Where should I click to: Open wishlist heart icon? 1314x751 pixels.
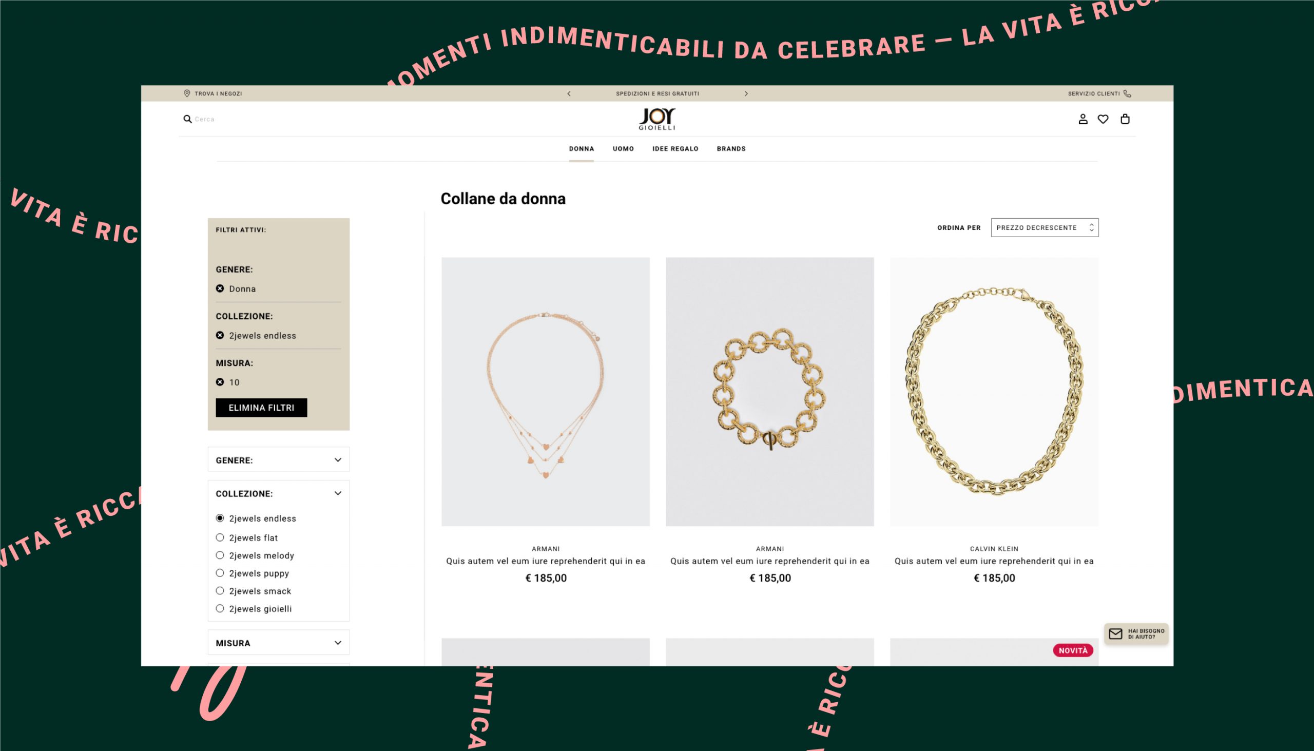pos(1103,119)
